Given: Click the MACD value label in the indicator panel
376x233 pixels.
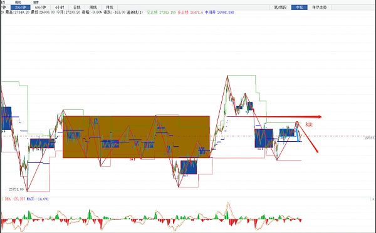Looking at the screenshot, I should [x=38, y=199].
